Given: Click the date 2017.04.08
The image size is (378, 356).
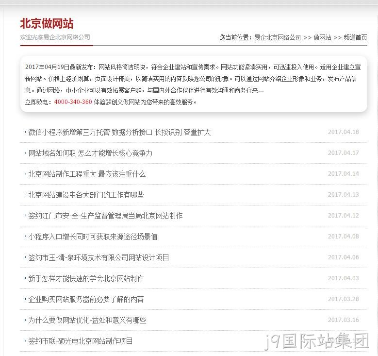Looking at the screenshot, I should (x=343, y=237).
